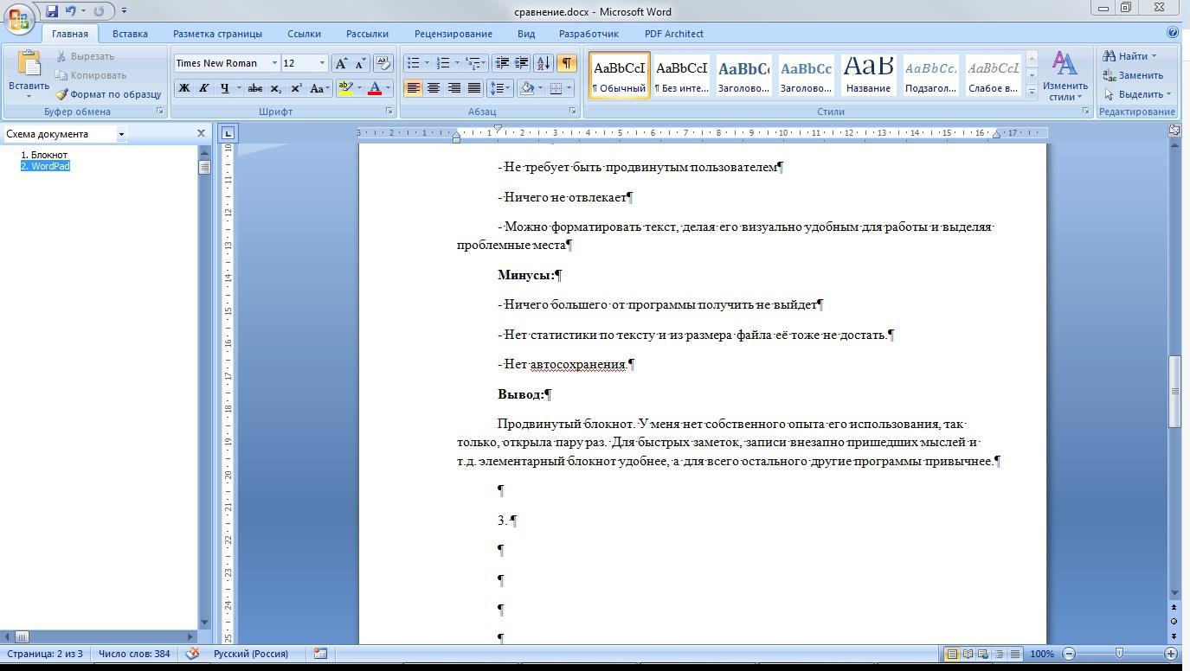Toggle bold formatting
Screen dimensions: 1190x671
pyautogui.click(x=183, y=88)
